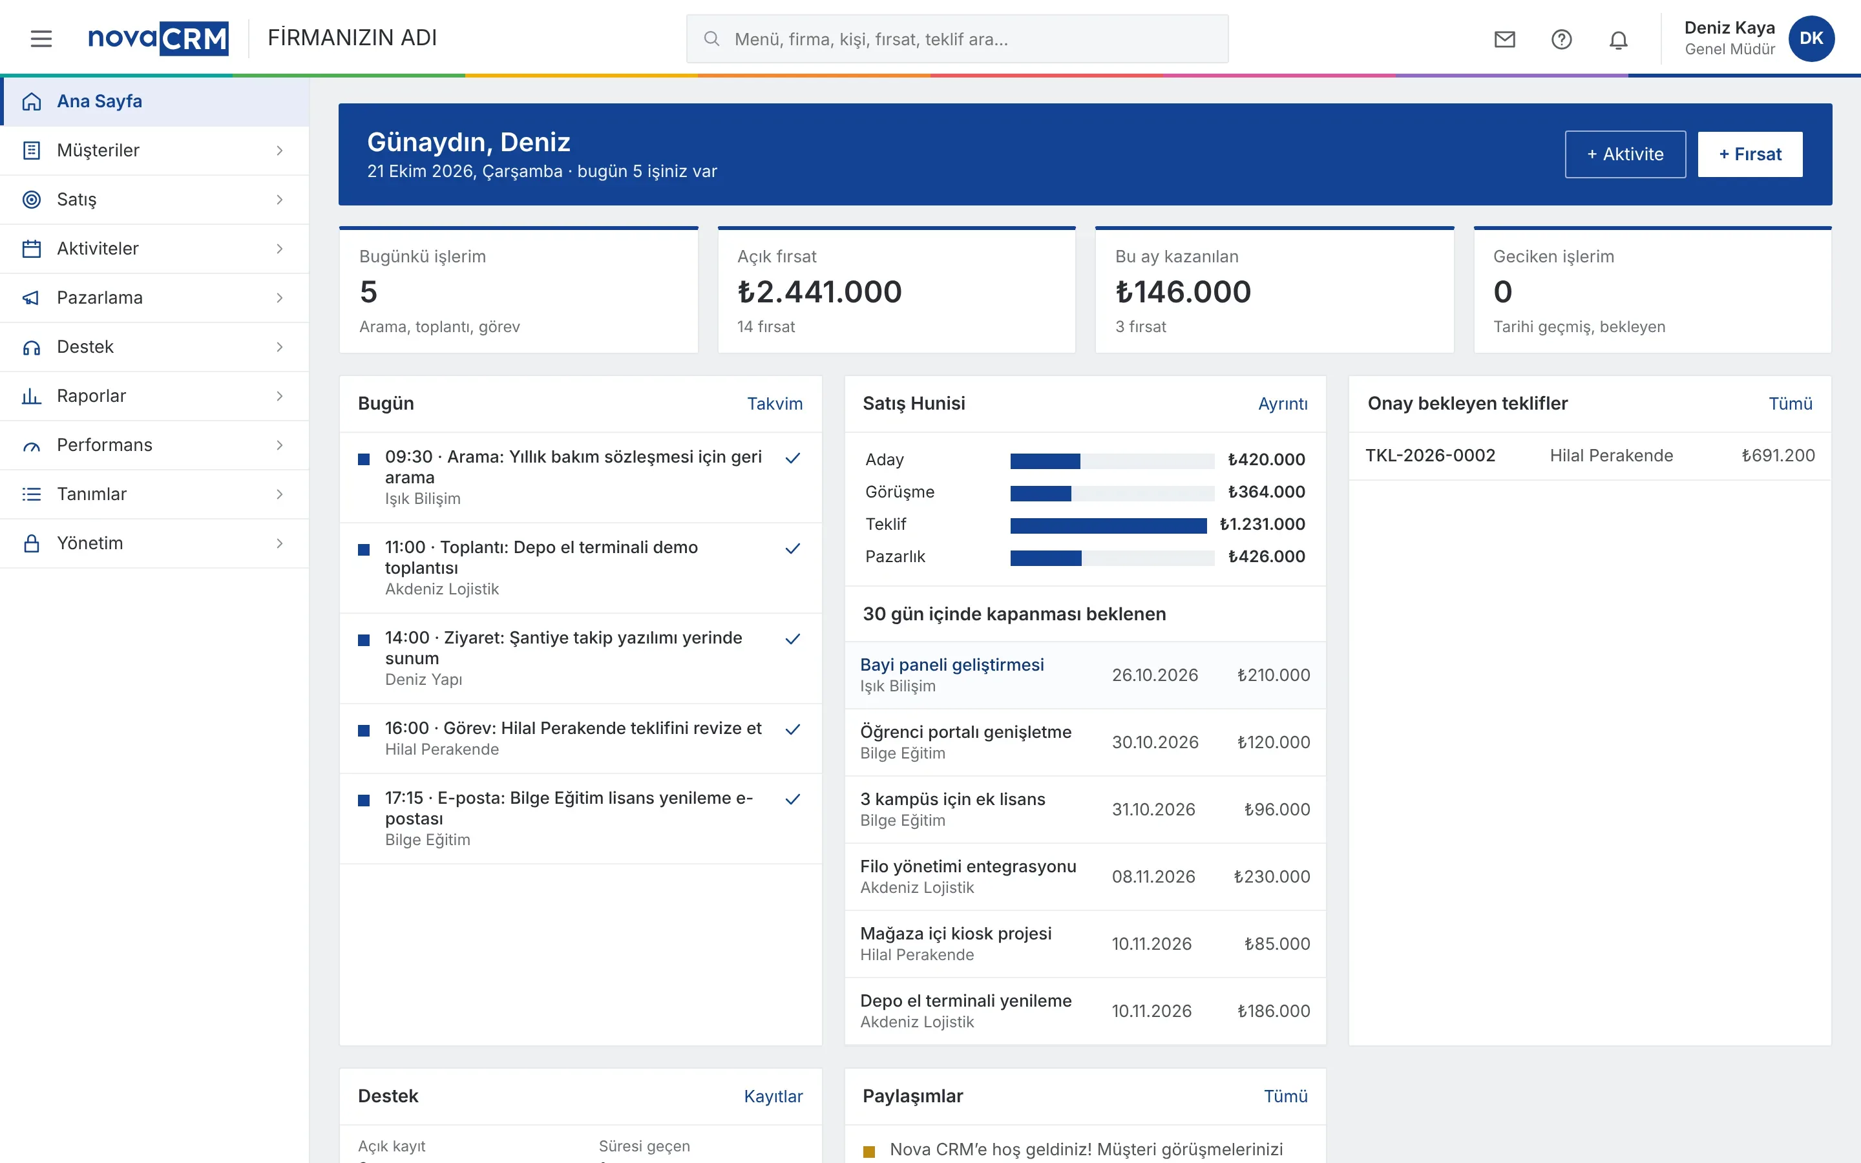The image size is (1861, 1163).
Task: Click the + Fırsat button
Action: click(1749, 154)
